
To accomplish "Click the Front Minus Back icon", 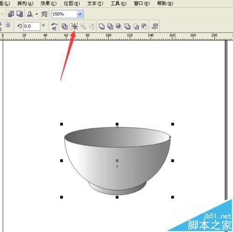I will coord(136,27).
